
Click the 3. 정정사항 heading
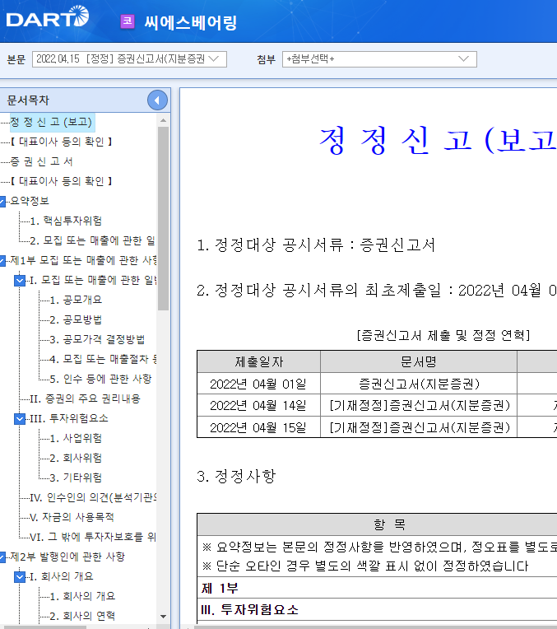click(236, 476)
